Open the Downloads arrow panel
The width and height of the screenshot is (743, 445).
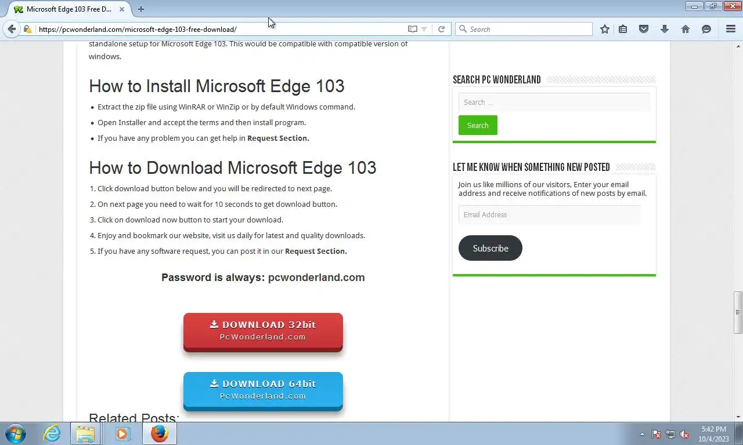tap(665, 29)
